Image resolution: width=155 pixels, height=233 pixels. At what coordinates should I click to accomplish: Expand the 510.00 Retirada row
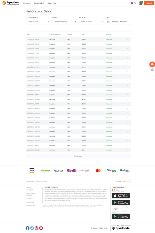[127, 67]
